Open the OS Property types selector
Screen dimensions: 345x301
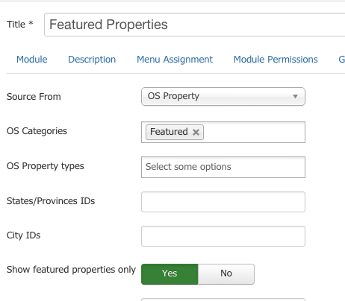click(223, 167)
